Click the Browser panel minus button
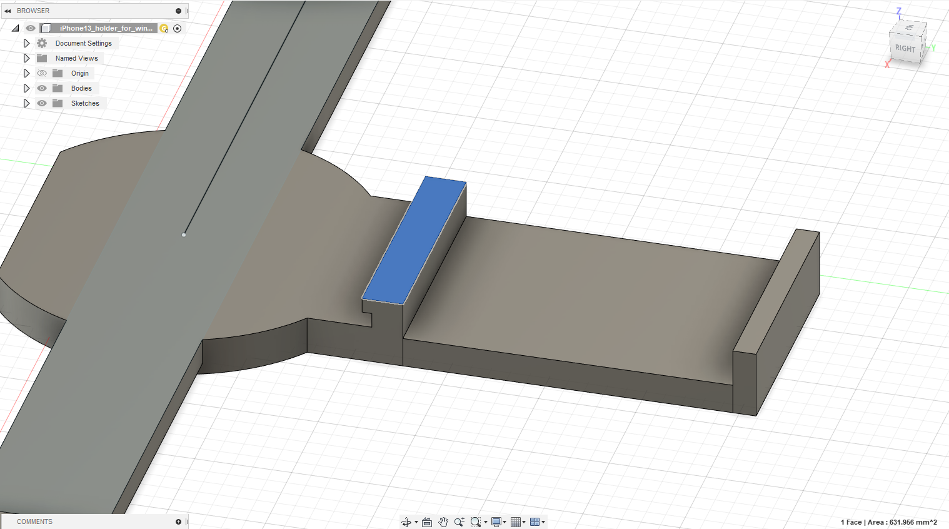Image resolution: width=949 pixels, height=529 pixels. (178, 11)
